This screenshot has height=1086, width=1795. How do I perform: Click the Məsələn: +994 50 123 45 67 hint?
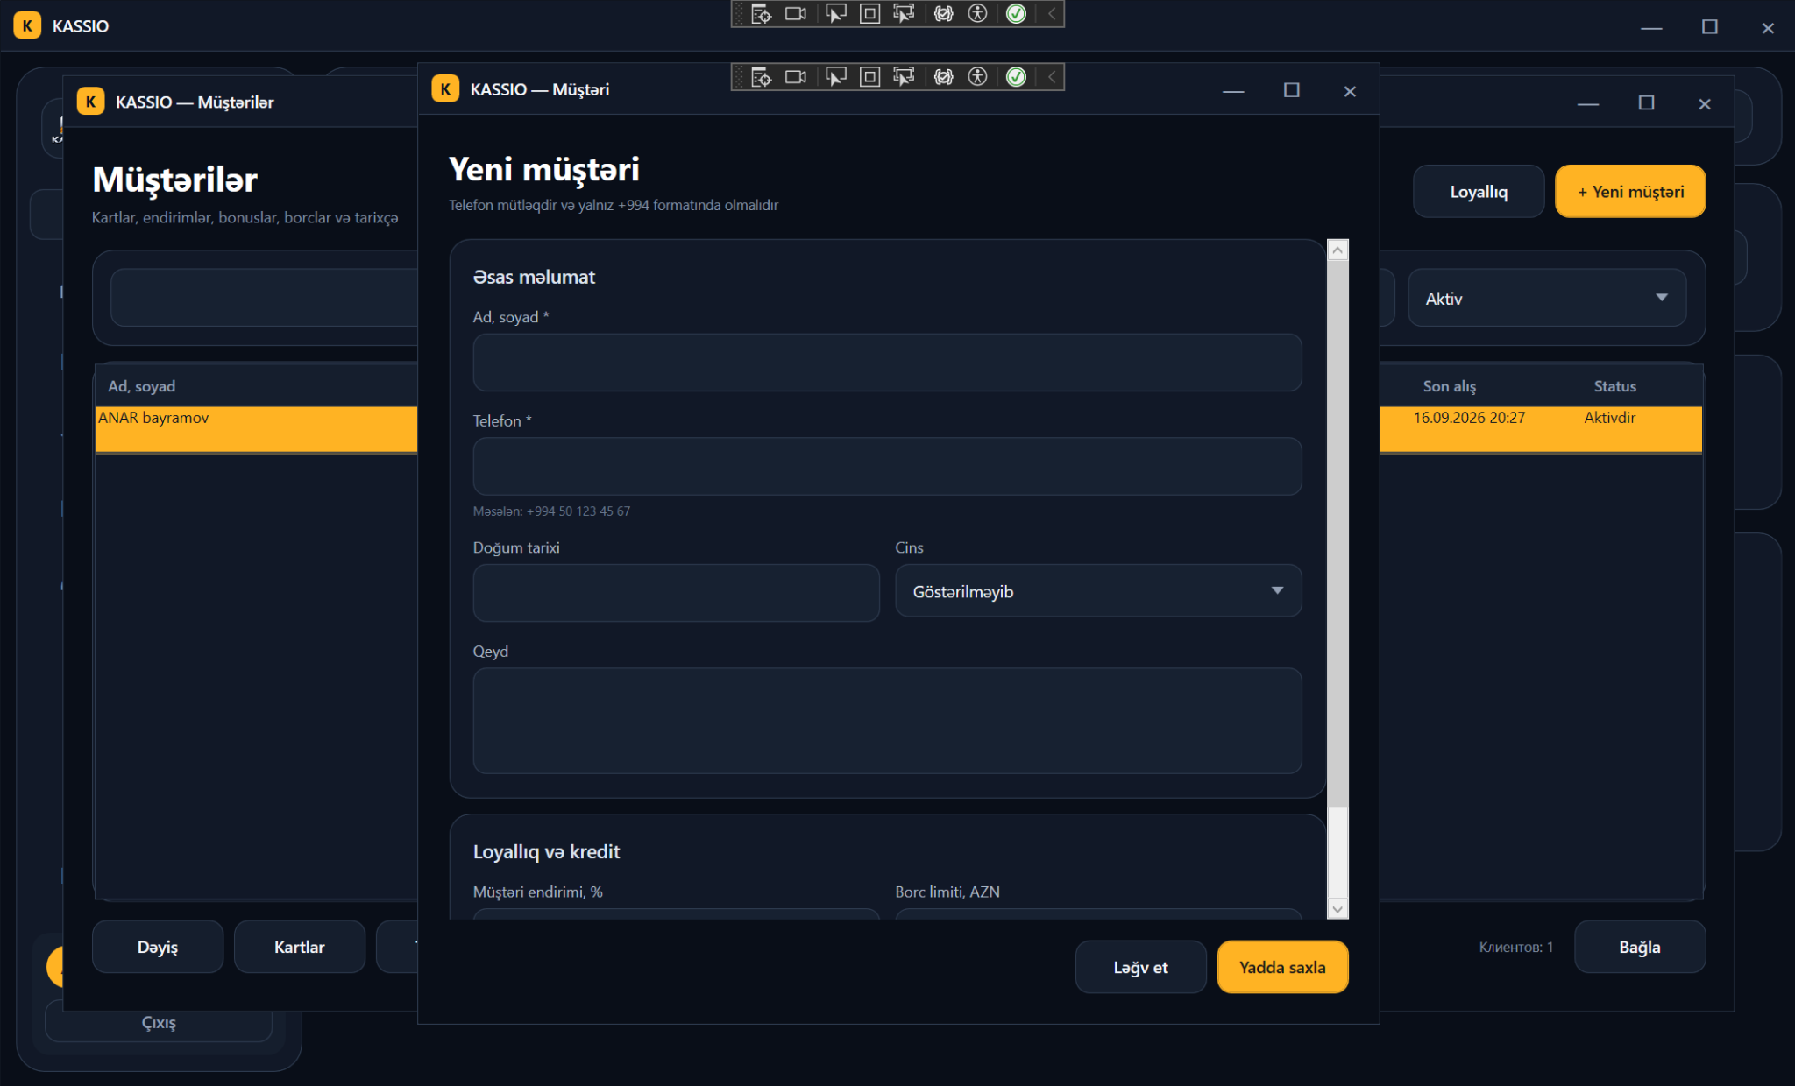(x=551, y=511)
